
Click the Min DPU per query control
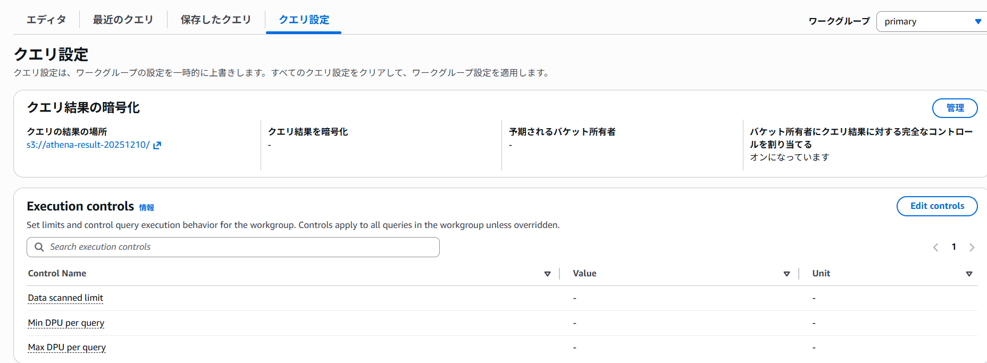click(x=66, y=323)
